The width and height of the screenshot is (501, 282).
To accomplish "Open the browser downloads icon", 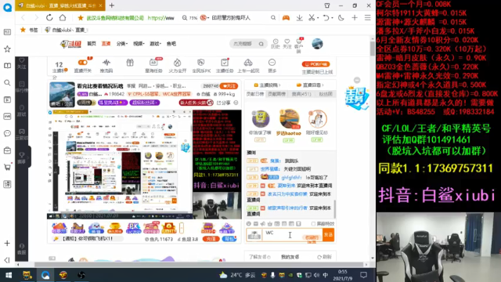I will tap(299, 18).
